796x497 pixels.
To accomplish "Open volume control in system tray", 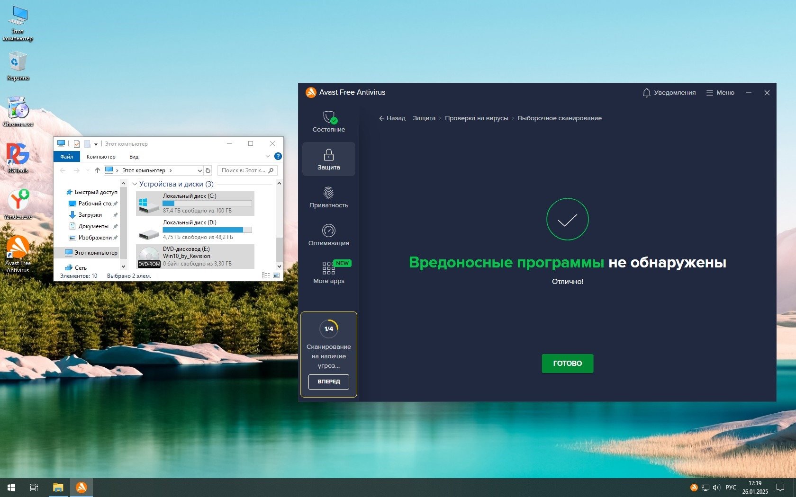I will (716, 488).
